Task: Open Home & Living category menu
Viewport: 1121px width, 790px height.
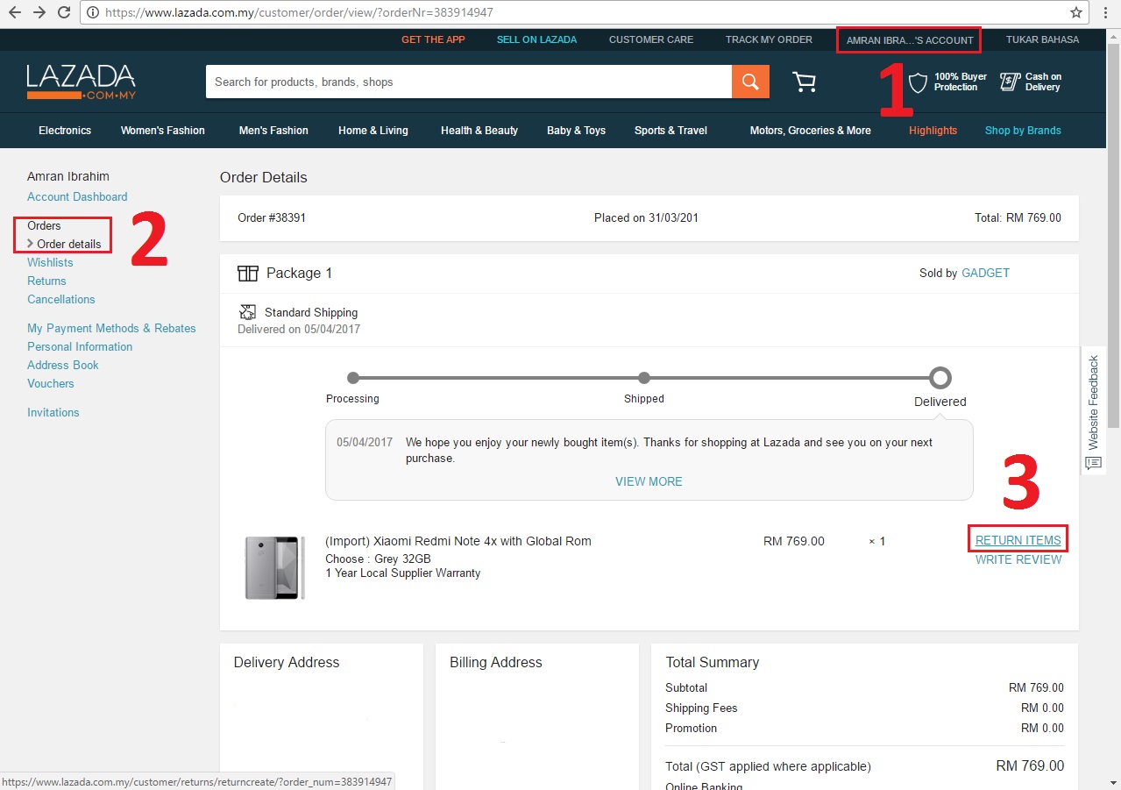Action: tap(373, 131)
